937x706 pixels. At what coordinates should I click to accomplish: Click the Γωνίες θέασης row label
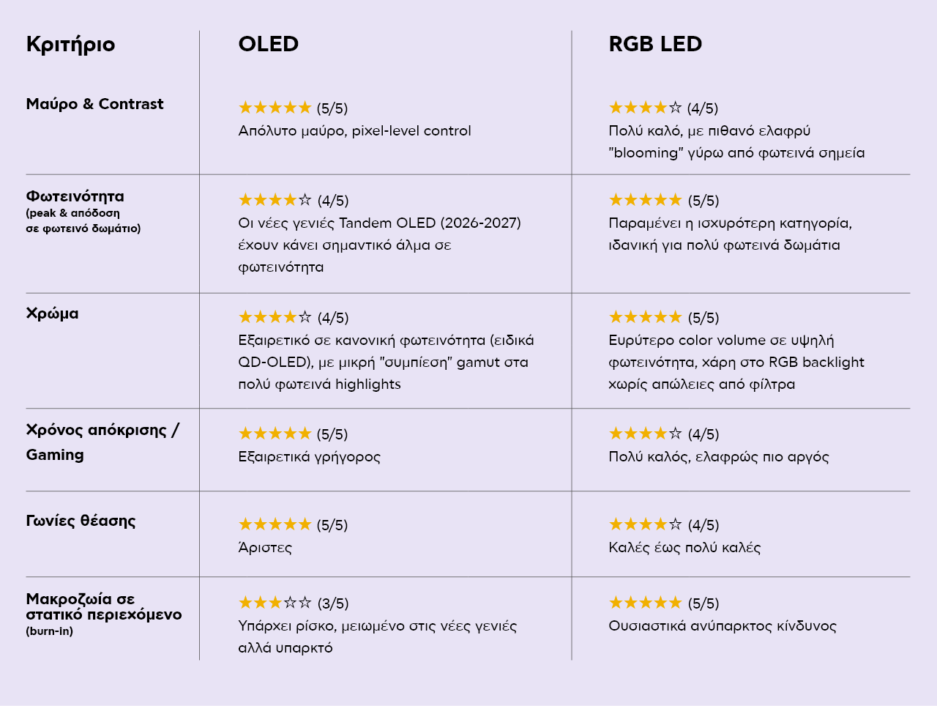coord(81,521)
